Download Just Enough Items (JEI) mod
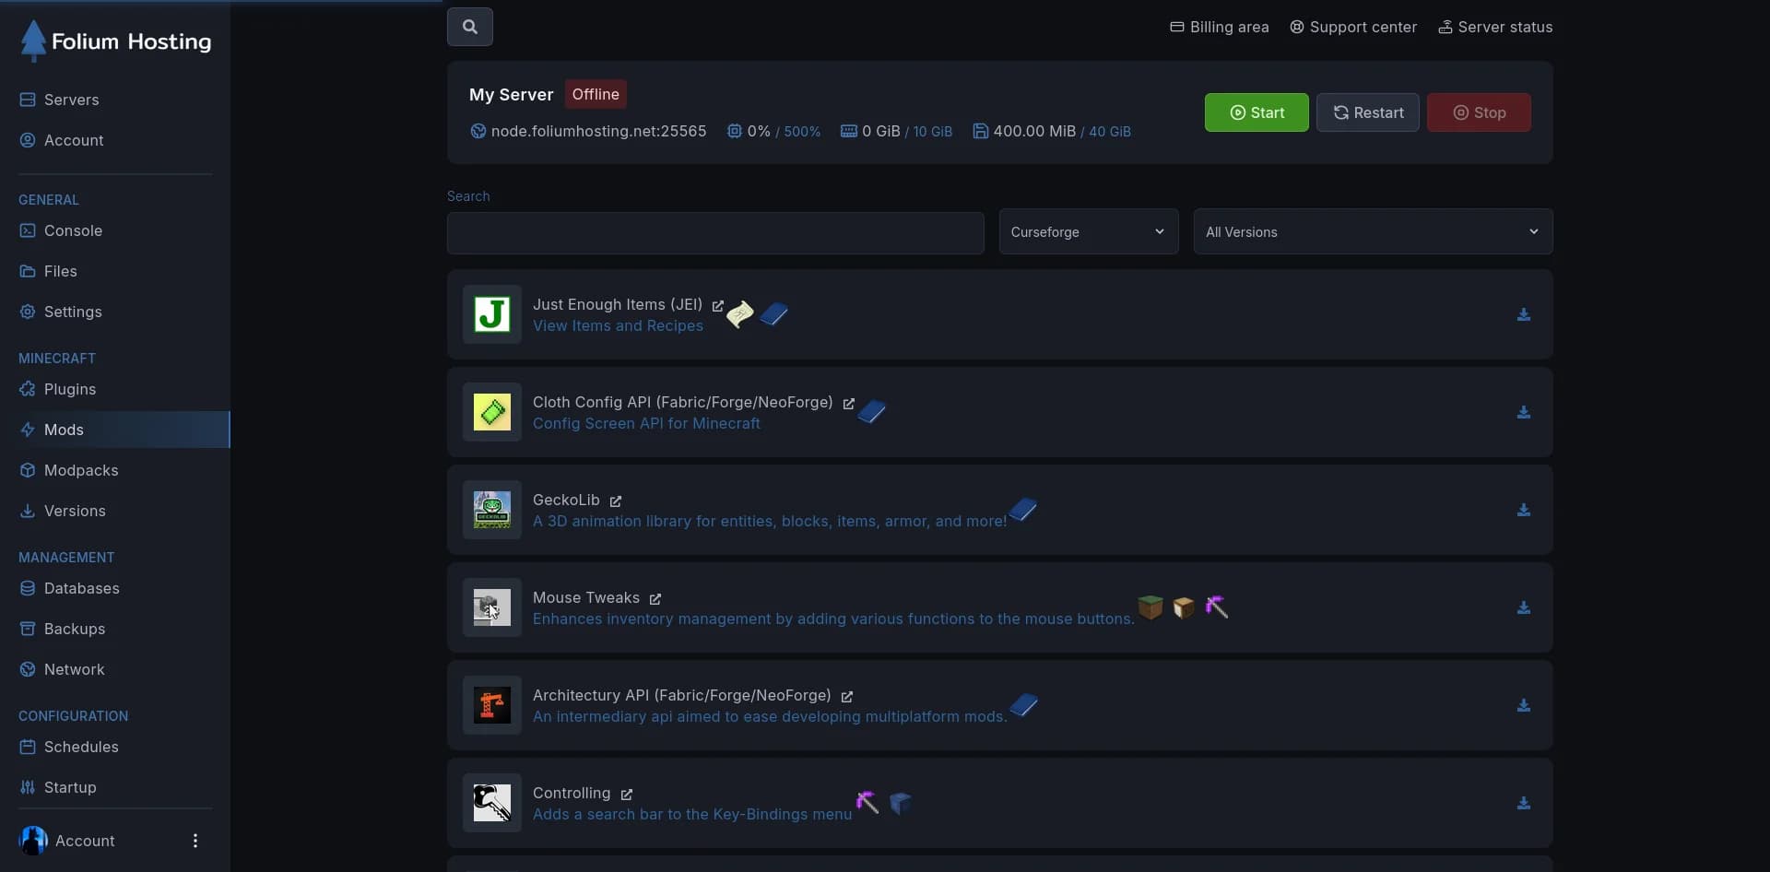This screenshot has width=1770, height=872. 1524,314
